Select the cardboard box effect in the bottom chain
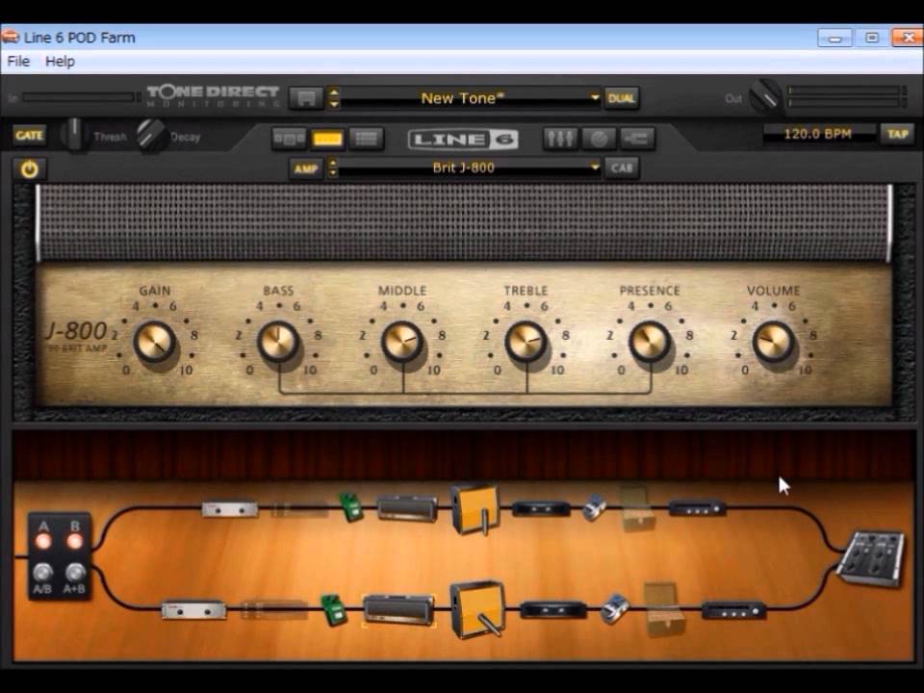 665,609
